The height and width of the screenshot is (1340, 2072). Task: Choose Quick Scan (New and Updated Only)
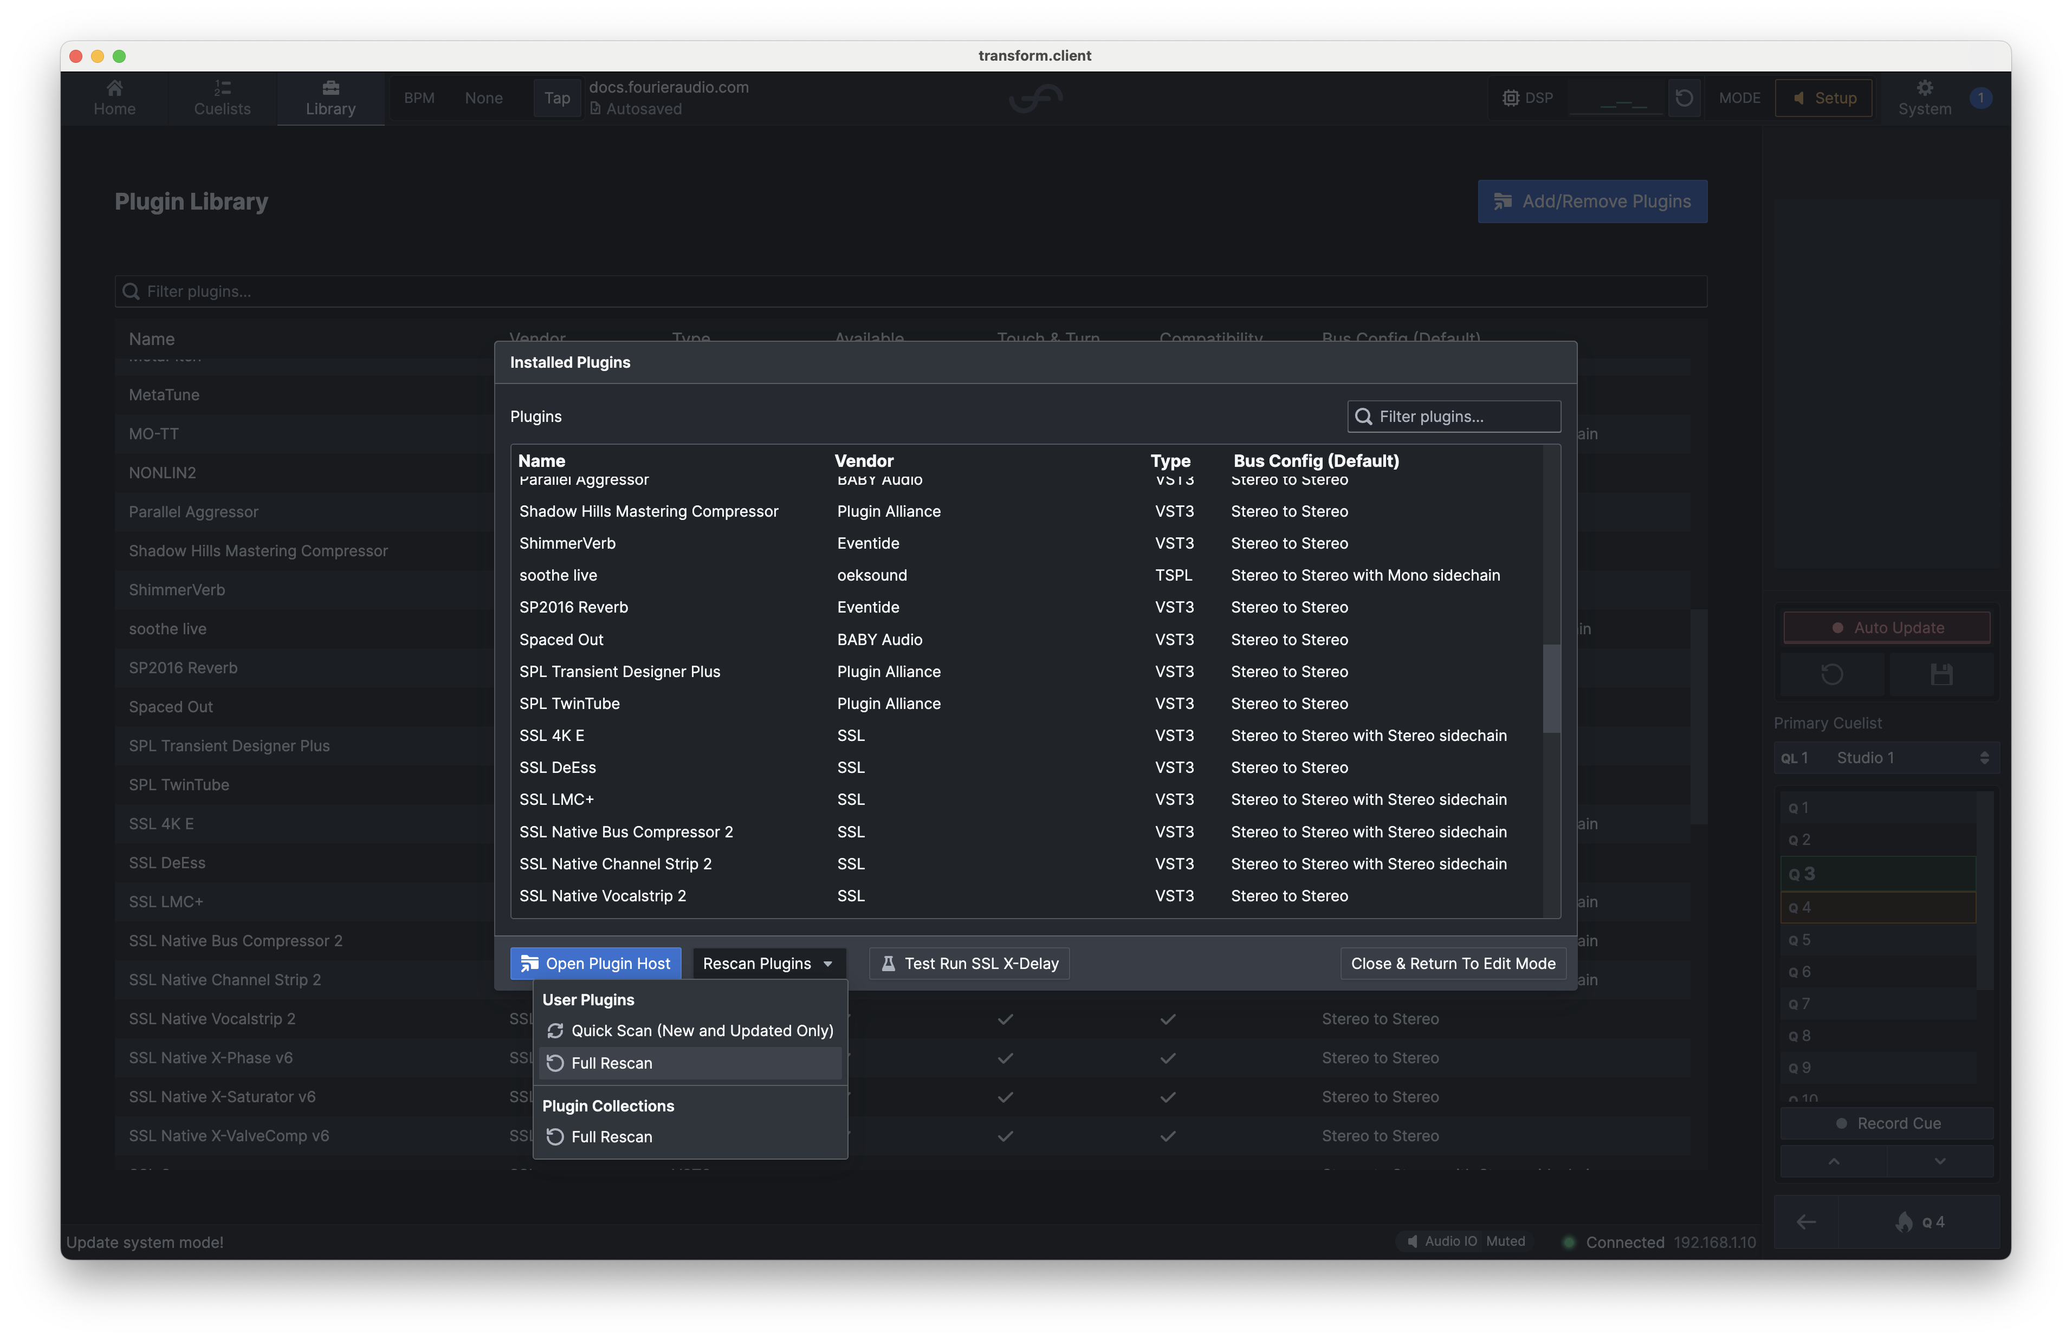point(690,1030)
